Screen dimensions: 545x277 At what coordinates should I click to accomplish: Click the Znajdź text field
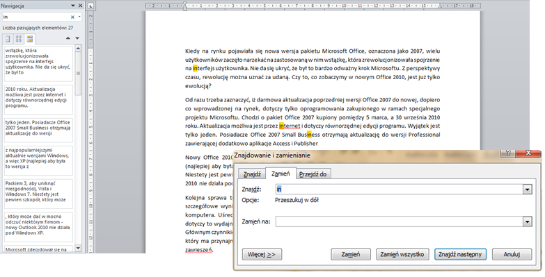400,190
